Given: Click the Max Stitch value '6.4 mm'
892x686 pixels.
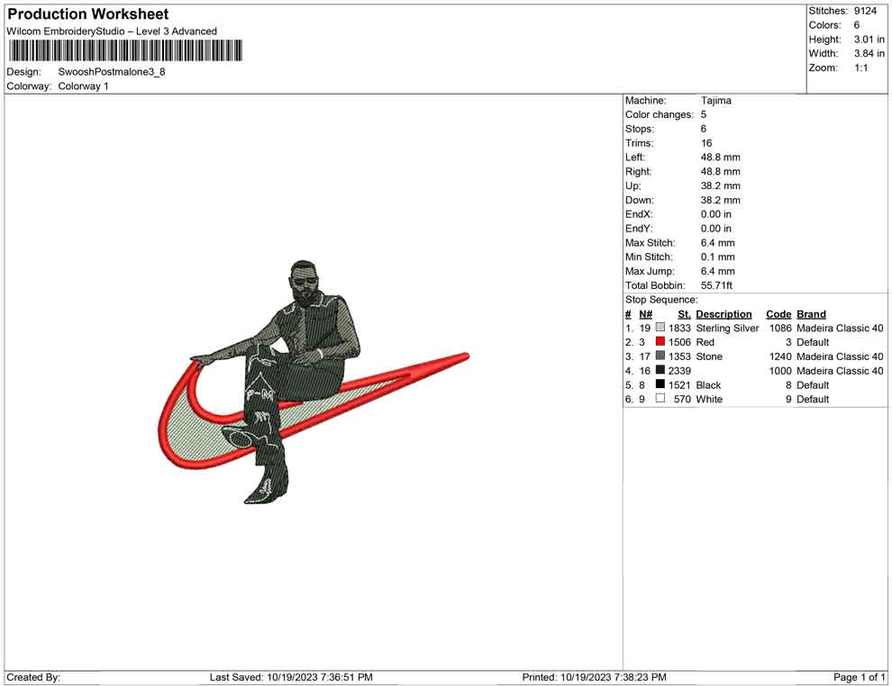Looking at the screenshot, I should pyautogui.click(x=718, y=243).
